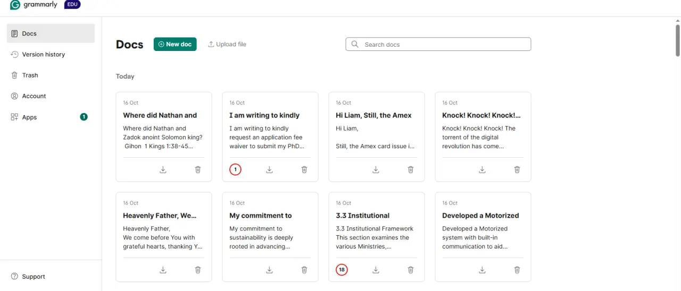This screenshot has width=681, height=291.
Task: Click the vertical scrollbar thumb
Action: coord(677,39)
